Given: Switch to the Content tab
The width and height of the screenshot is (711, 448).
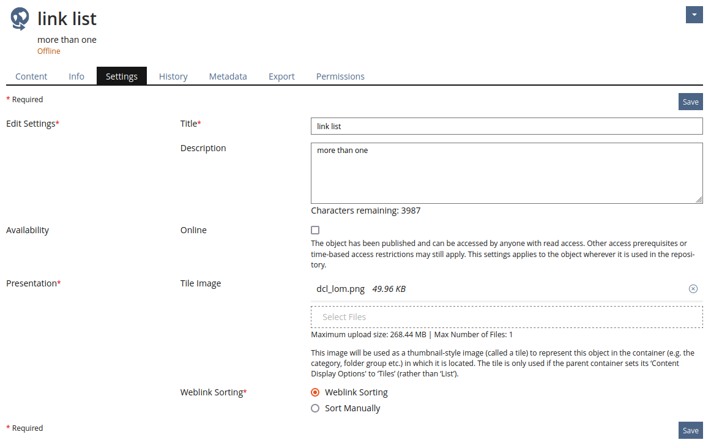Looking at the screenshot, I should coord(31,77).
